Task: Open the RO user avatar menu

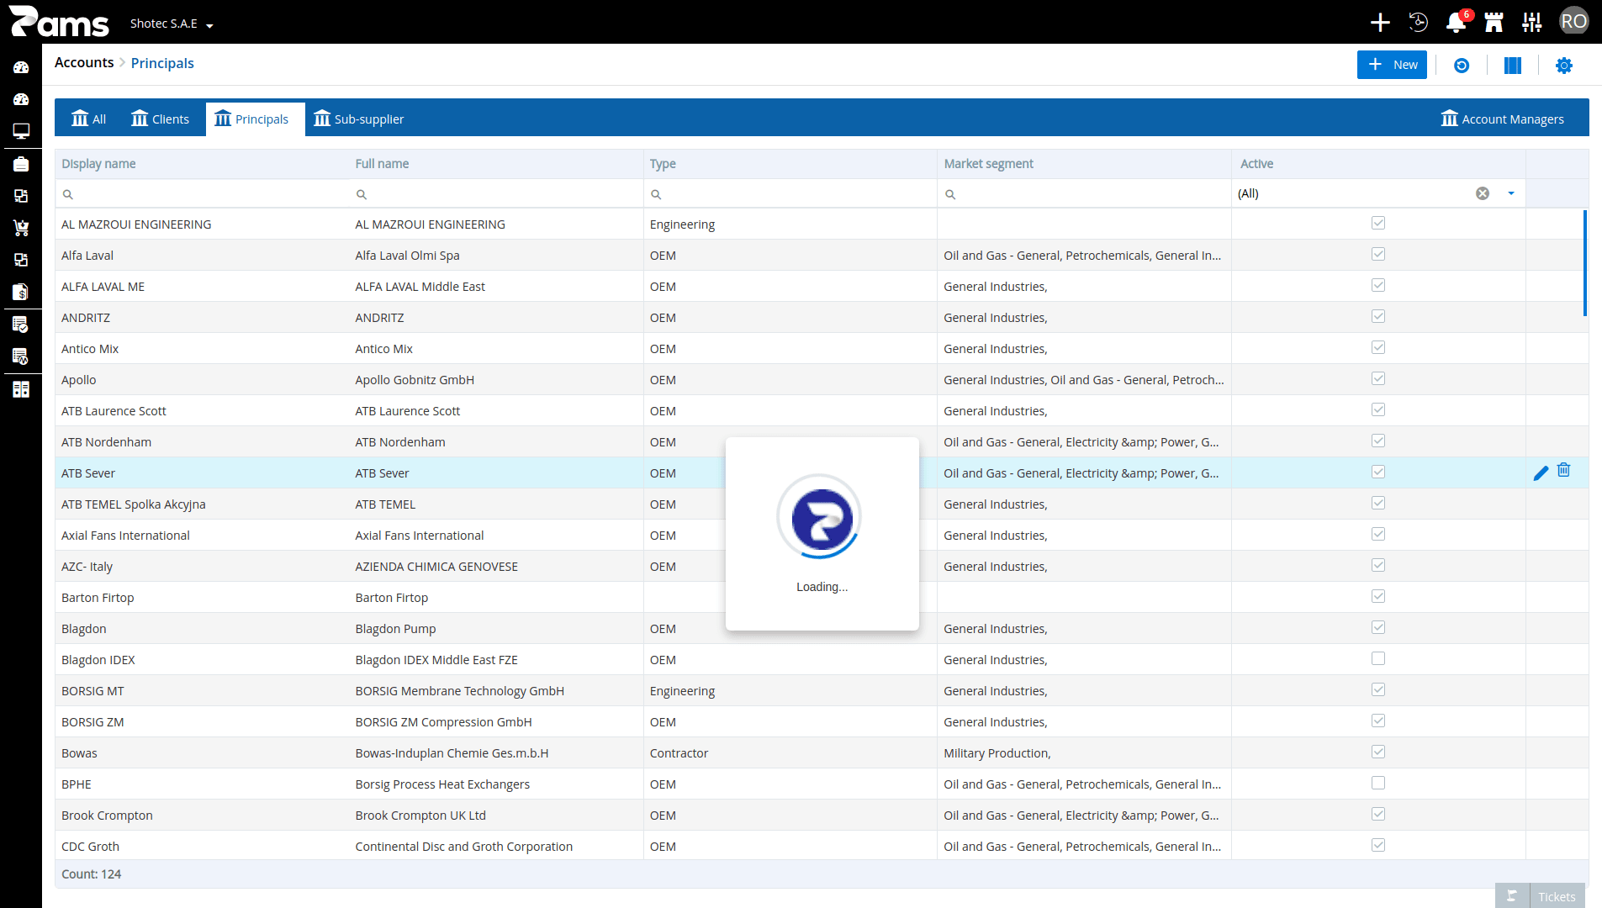Action: [x=1573, y=22]
